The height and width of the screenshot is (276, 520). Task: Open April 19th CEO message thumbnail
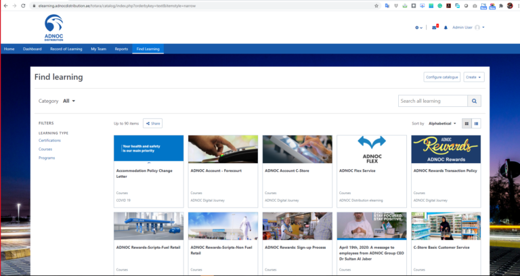pos(372,226)
